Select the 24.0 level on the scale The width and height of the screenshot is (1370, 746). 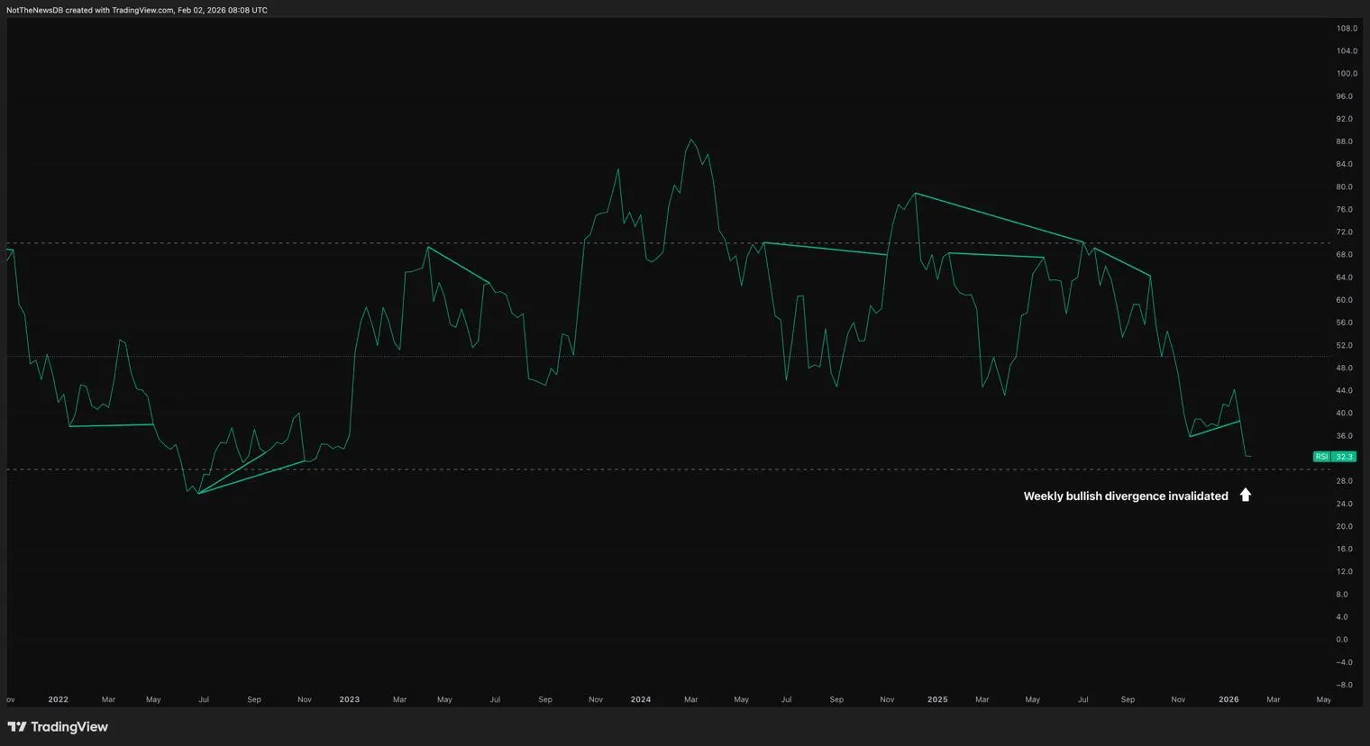tap(1344, 504)
